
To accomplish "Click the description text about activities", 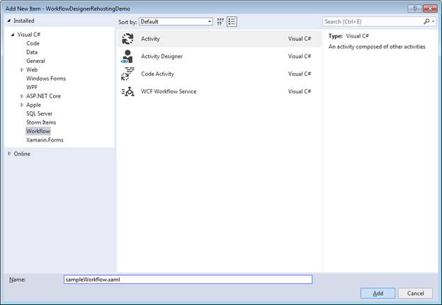I will [377, 47].
